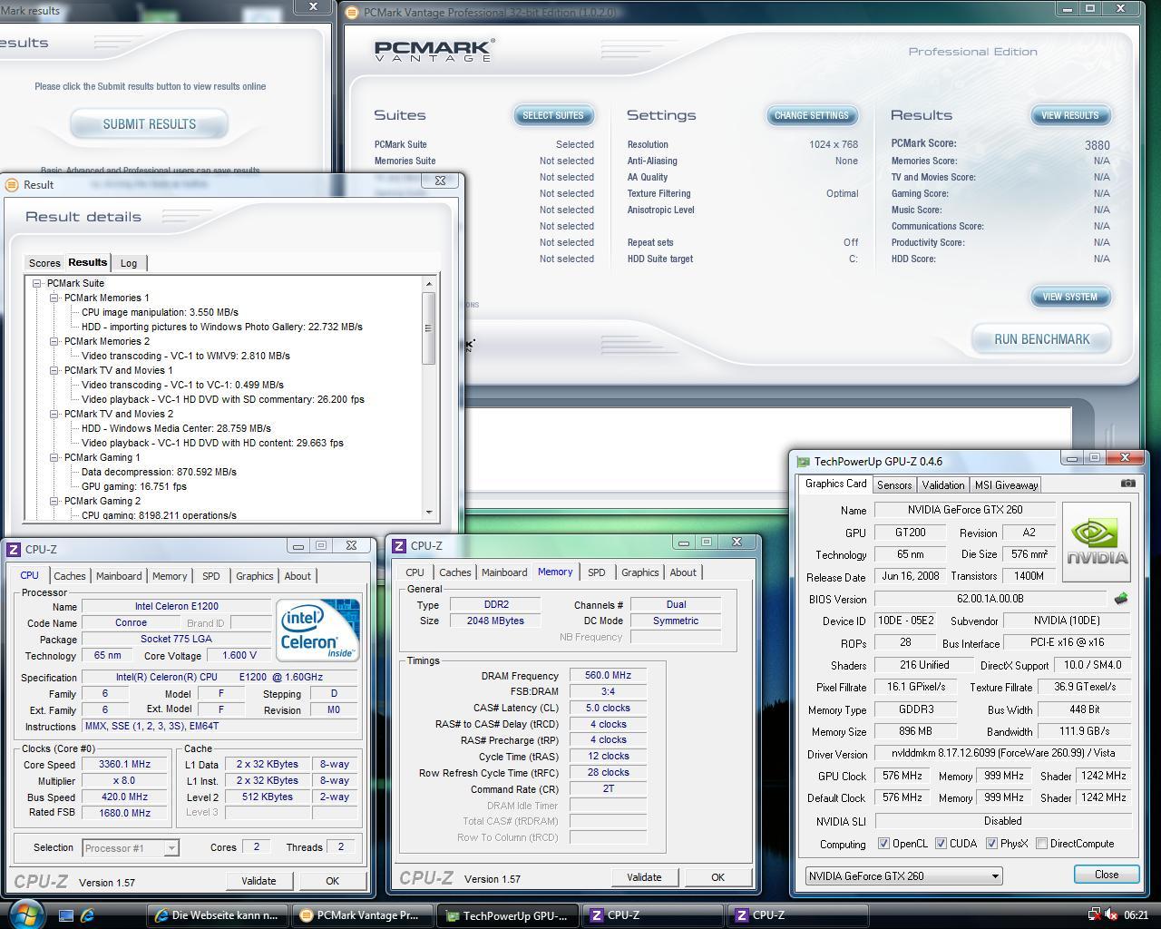Collapse the PCMark Gaming 1 node
This screenshot has height=929, width=1161.
[x=54, y=457]
